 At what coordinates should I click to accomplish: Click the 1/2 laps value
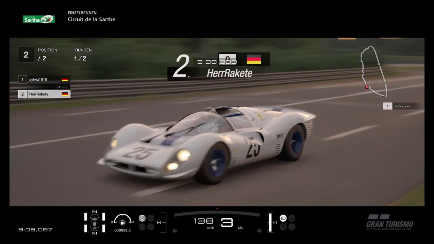click(80, 58)
